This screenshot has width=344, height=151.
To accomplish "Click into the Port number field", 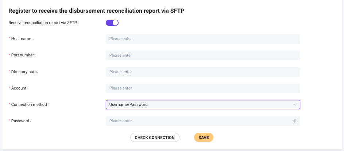I will click(x=202, y=55).
